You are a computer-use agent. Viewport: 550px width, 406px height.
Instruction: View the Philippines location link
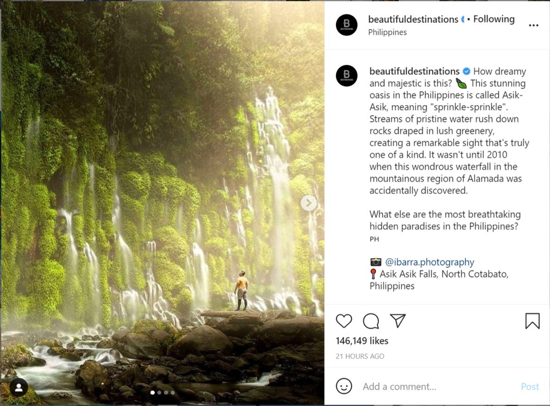[388, 32]
